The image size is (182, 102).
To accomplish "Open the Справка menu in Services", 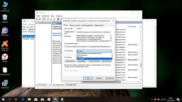I will pos(59,16).
